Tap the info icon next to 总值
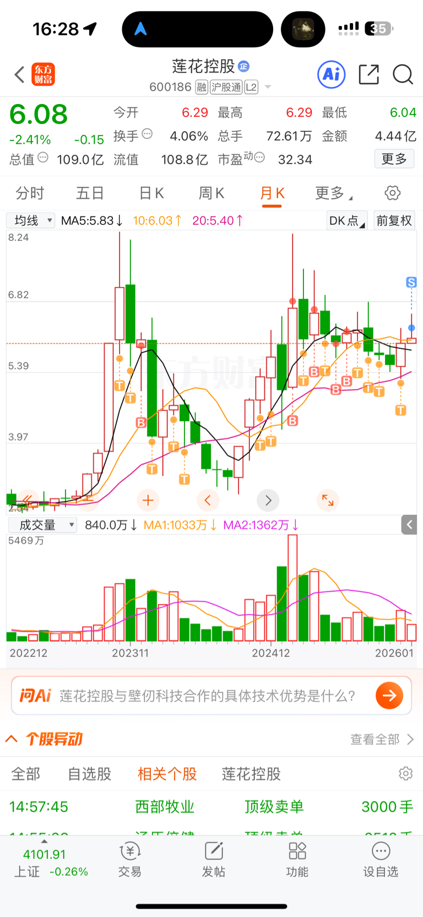Viewport: 423px width, 917px height. (x=43, y=158)
